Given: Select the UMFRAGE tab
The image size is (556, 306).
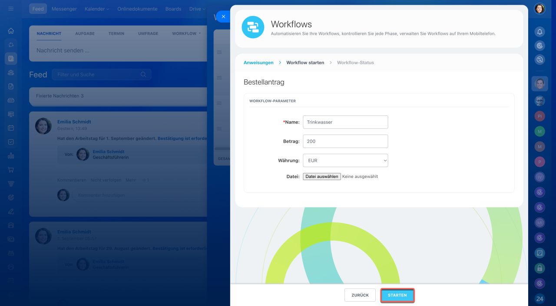Looking at the screenshot, I should pyautogui.click(x=148, y=33).
